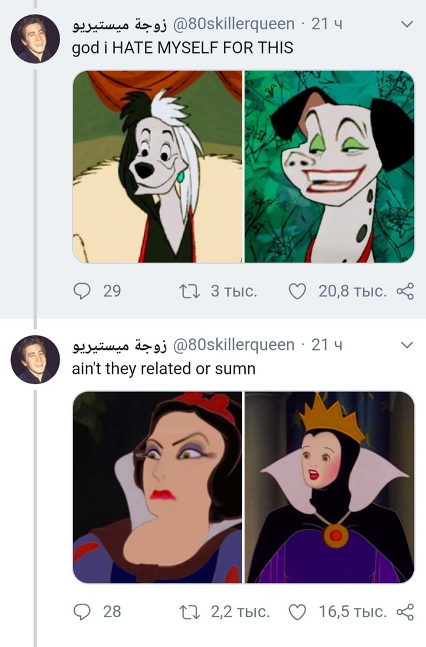Open profile avatar on the first tweet

(35, 40)
